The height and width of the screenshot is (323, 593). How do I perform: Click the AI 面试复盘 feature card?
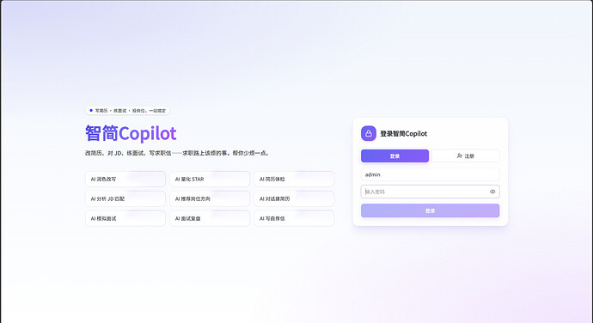pyautogui.click(x=210, y=218)
